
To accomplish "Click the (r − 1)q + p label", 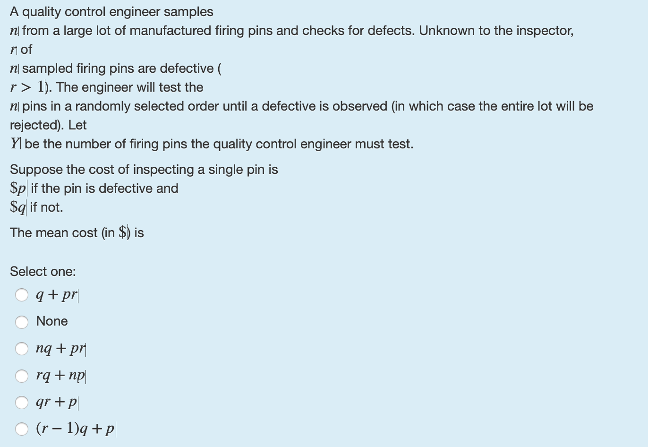I will (76, 429).
